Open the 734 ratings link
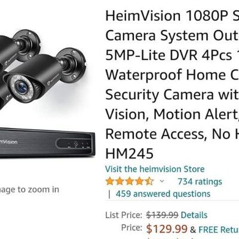The image size is (239, 239). click(200, 182)
